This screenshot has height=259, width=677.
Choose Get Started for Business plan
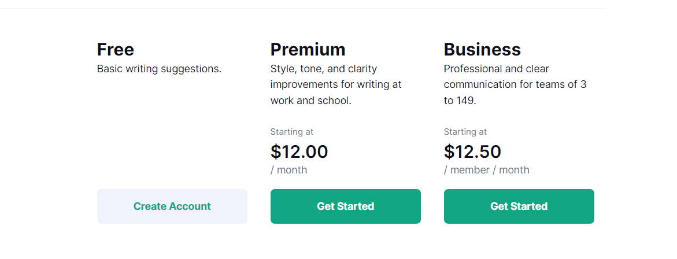(519, 206)
